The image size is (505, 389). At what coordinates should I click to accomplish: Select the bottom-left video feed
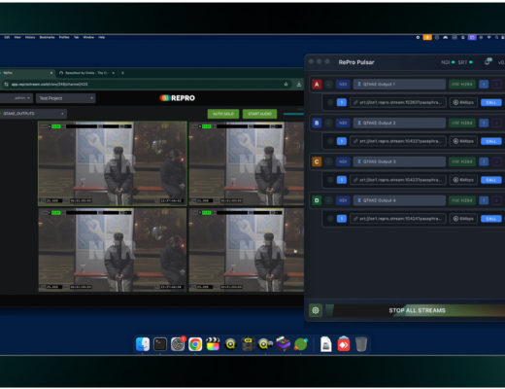click(113, 250)
